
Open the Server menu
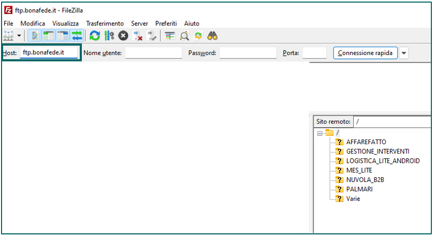pos(139,23)
